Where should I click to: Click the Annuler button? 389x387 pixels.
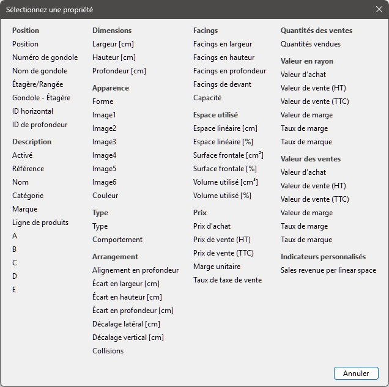pyautogui.click(x=356, y=373)
